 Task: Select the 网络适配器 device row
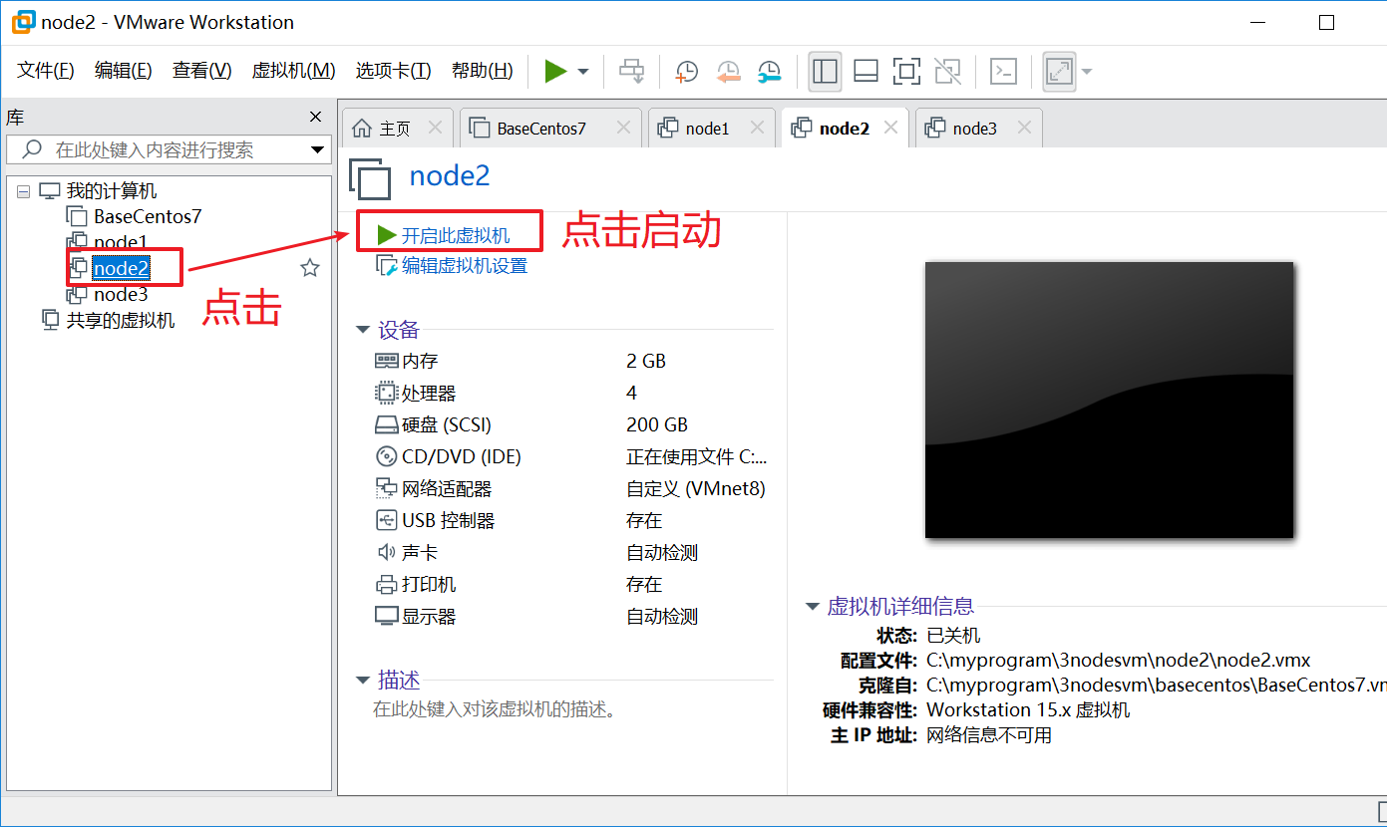(x=572, y=488)
